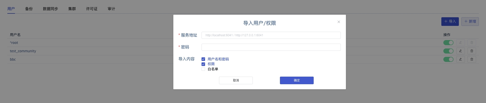Image resolution: width=486 pixels, height=103 pixels.
Task: Click trash icon for bbc user
Action: 472,59
